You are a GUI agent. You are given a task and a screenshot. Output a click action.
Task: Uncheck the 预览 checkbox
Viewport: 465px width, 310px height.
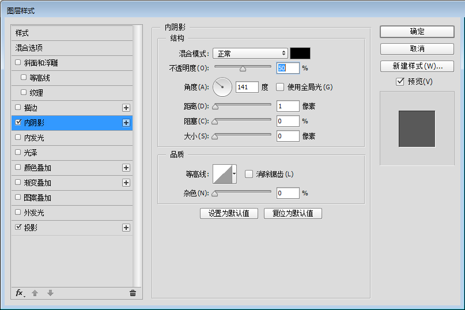pyautogui.click(x=400, y=82)
